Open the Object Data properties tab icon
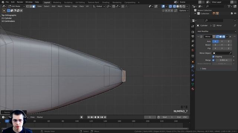This screenshot has width=238, height=133. 193,84
